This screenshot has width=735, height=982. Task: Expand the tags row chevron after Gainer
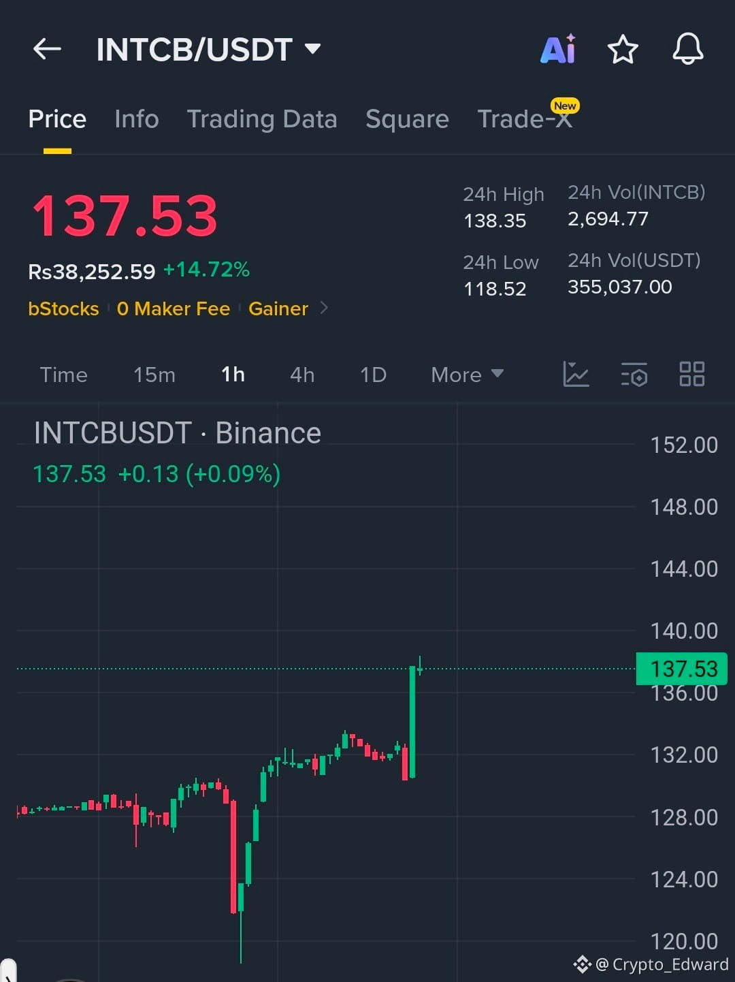[x=325, y=308]
